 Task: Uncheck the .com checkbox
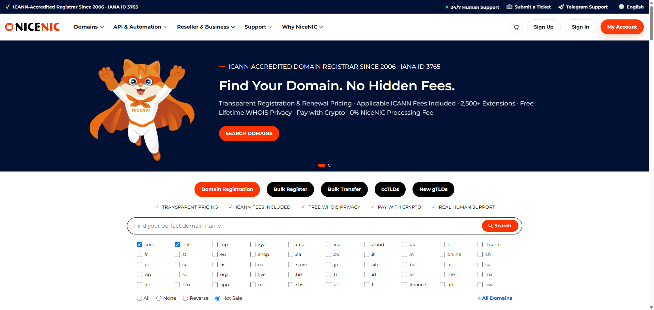(139, 244)
